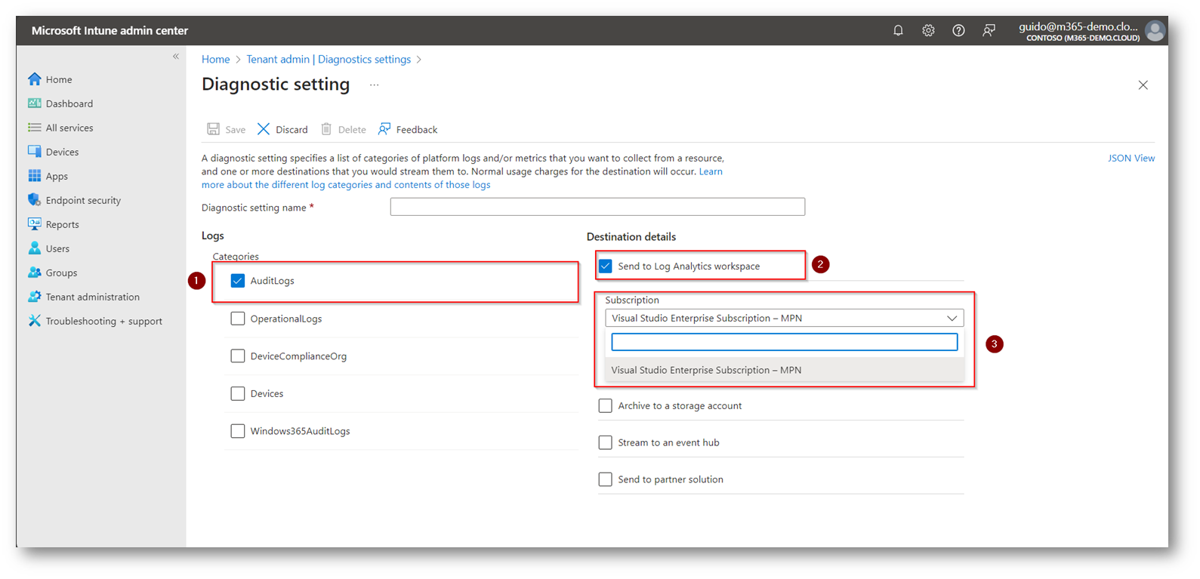1200x579 pixels.
Task: Tick the Devices log category checkbox
Action: click(238, 393)
